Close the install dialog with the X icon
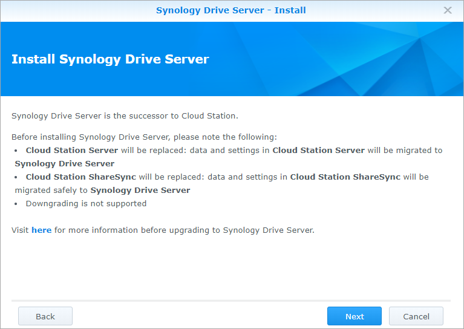Image resolution: width=464 pixels, height=329 pixels. tap(448, 10)
